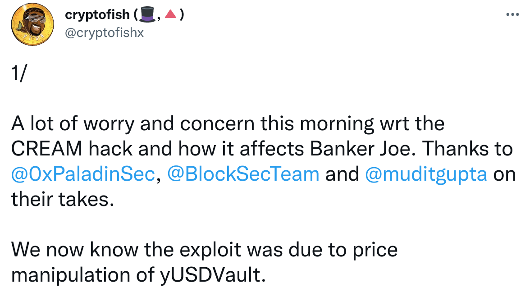Open the @muditgupta mention link

click(x=426, y=174)
